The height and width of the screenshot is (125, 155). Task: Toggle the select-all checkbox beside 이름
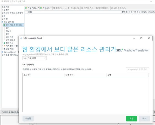[26, 12]
